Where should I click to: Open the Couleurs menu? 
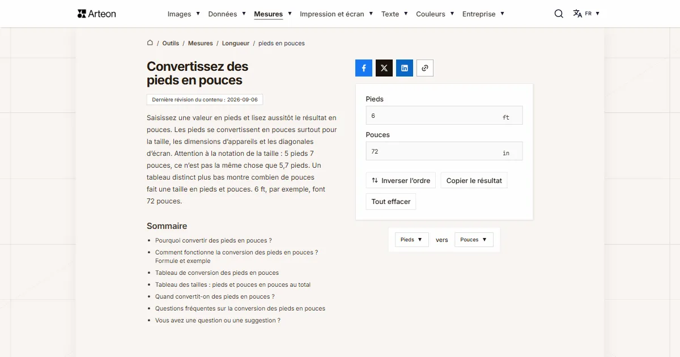pos(435,14)
